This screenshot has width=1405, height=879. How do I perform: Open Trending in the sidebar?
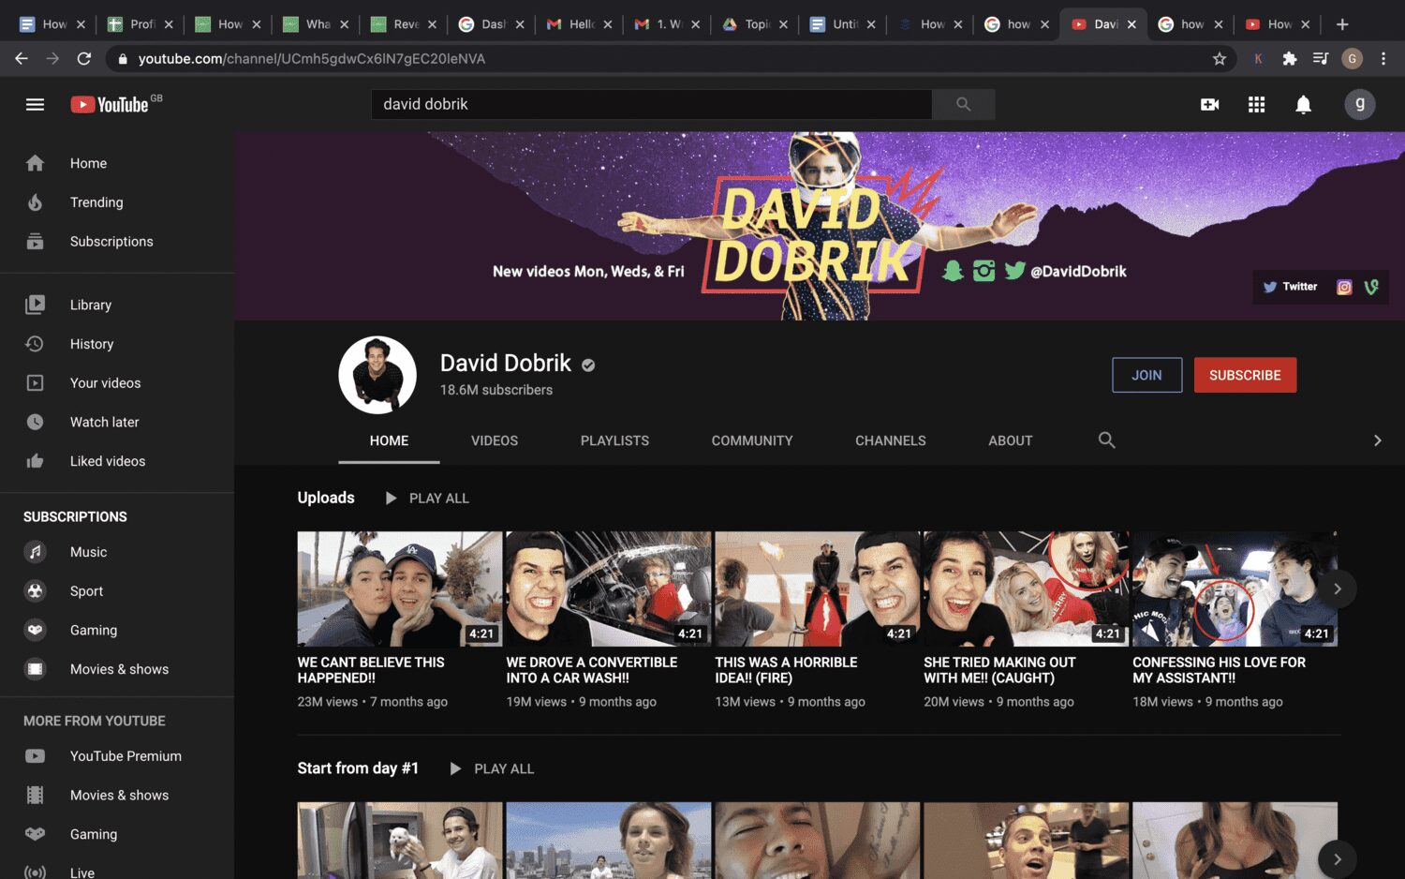pyautogui.click(x=117, y=202)
